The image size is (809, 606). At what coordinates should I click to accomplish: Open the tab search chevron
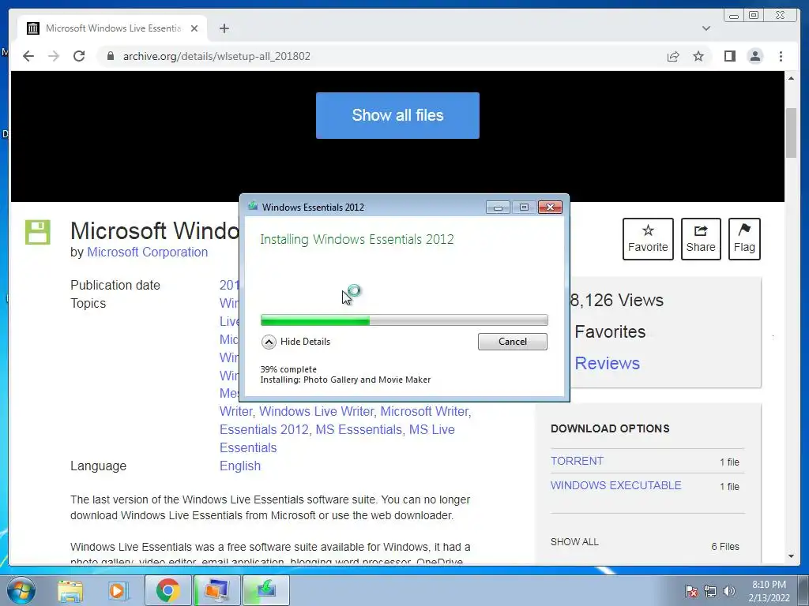point(706,28)
